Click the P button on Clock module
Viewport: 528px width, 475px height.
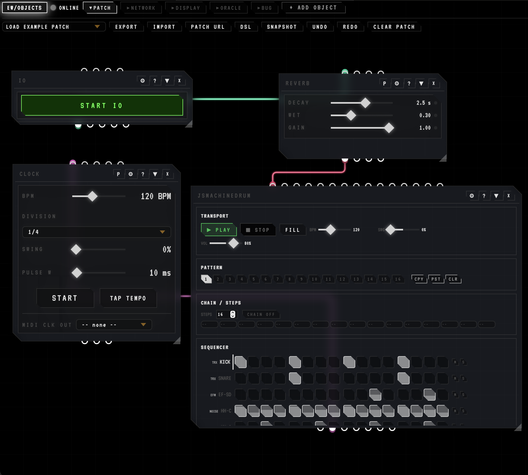pos(118,174)
